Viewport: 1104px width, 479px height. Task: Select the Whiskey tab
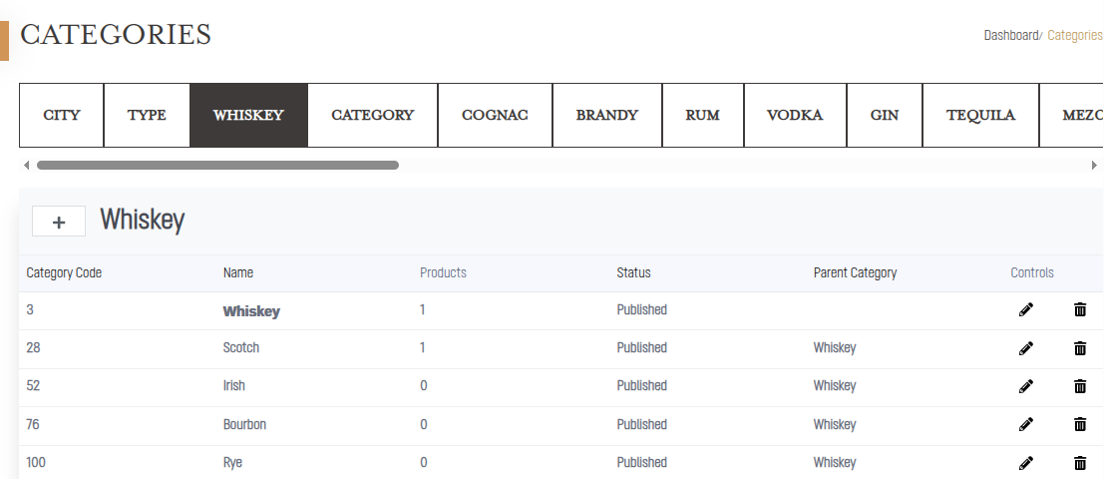click(248, 115)
